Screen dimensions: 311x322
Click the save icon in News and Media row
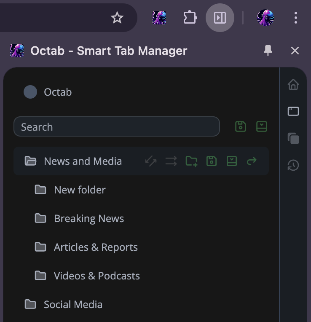(212, 161)
